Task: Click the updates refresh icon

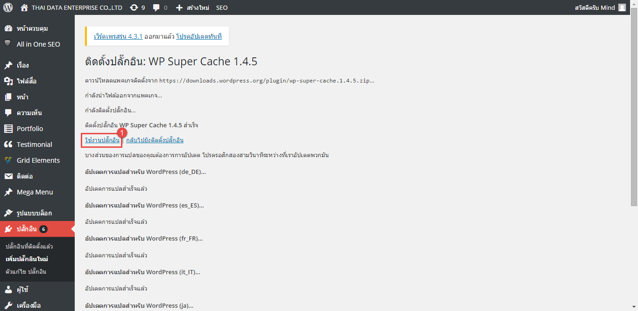Action: tap(134, 7)
